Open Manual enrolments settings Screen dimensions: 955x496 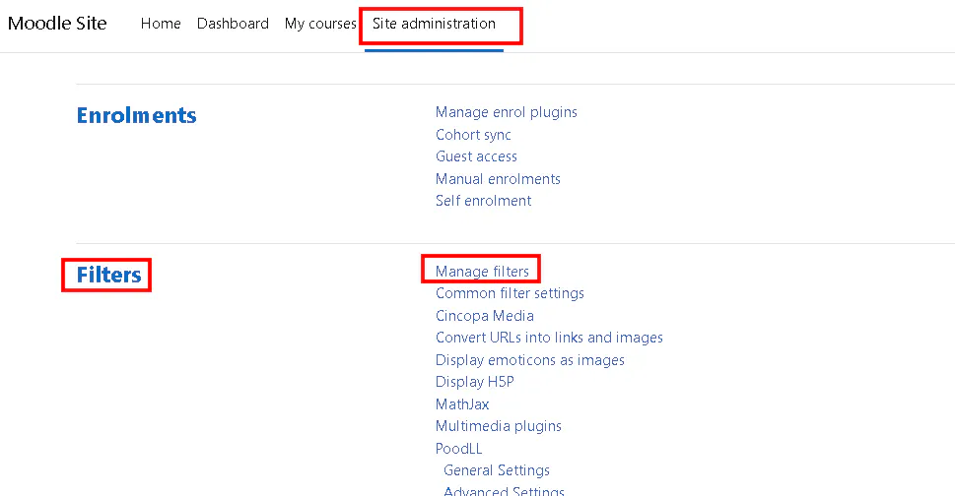point(498,179)
